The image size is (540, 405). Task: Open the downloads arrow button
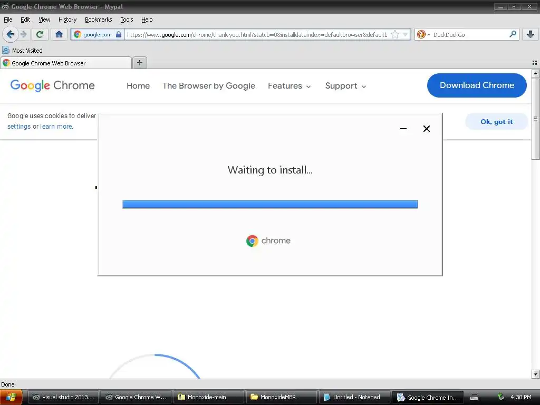(x=531, y=34)
